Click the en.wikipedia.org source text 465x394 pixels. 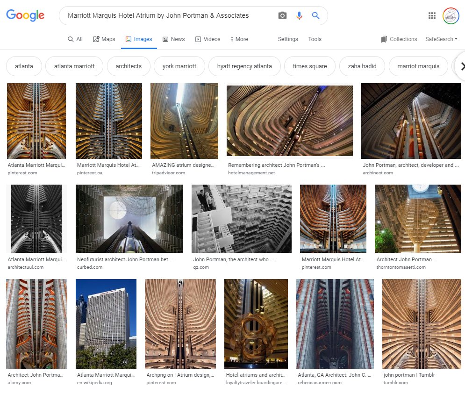coord(94,382)
